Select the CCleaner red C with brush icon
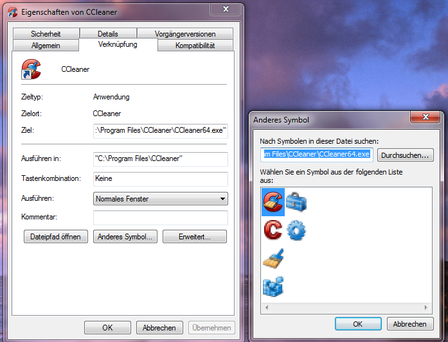The image size is (448, 342). click(273, 202)
